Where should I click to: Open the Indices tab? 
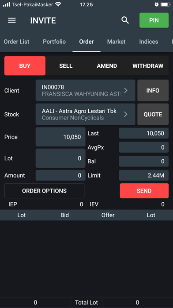(149, 42)
